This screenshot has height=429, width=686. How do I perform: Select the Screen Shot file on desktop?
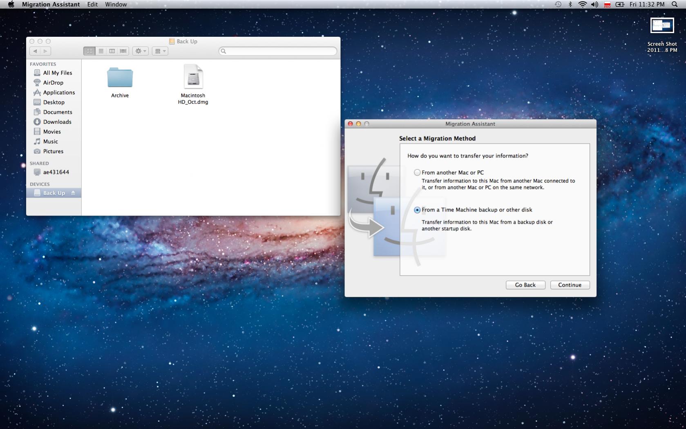(x=662, y=35)
